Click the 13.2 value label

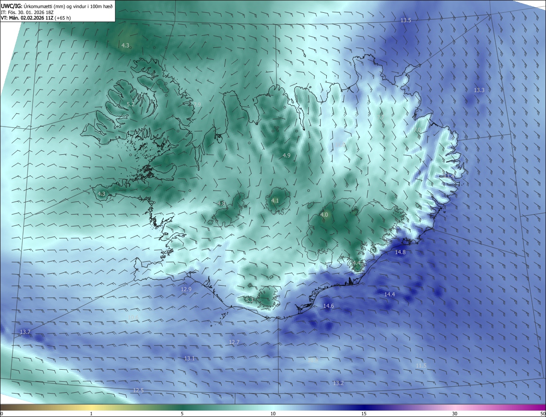[x=338, y=383]
